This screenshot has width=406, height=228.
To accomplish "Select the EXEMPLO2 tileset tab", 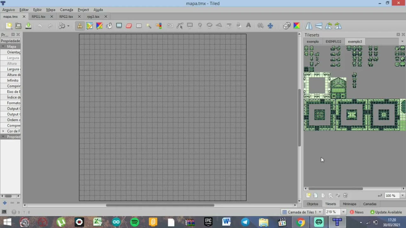I will (333, 41).
